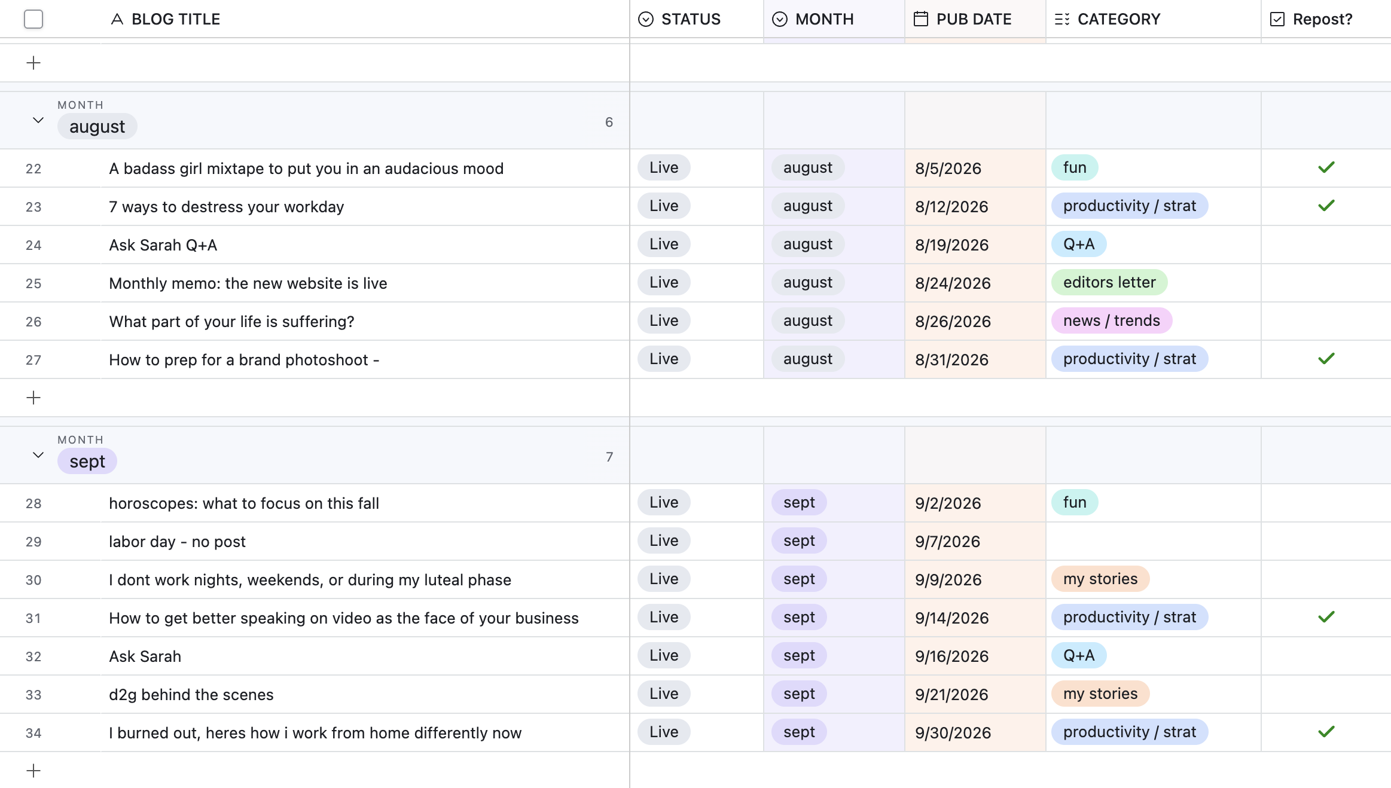Click the empty category cell for labor day
This screenshot has width=1391, height=788.
tap(1154, 541)
